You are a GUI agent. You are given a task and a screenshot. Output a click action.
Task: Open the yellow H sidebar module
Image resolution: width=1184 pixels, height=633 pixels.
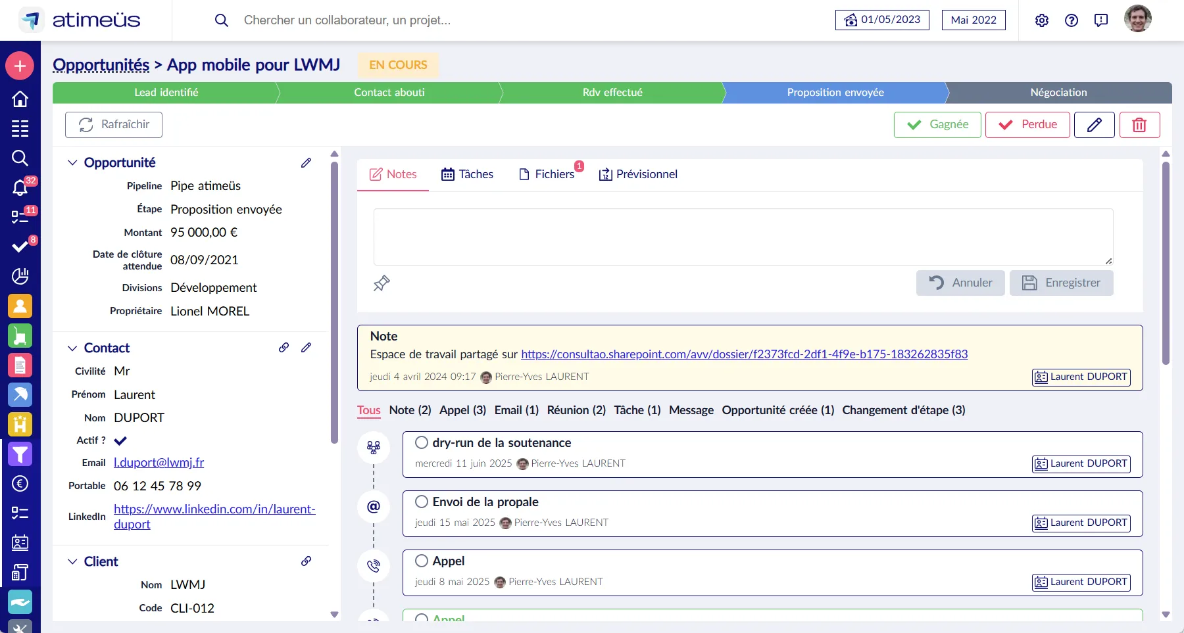pyautogui.click(x=20, y=425)
